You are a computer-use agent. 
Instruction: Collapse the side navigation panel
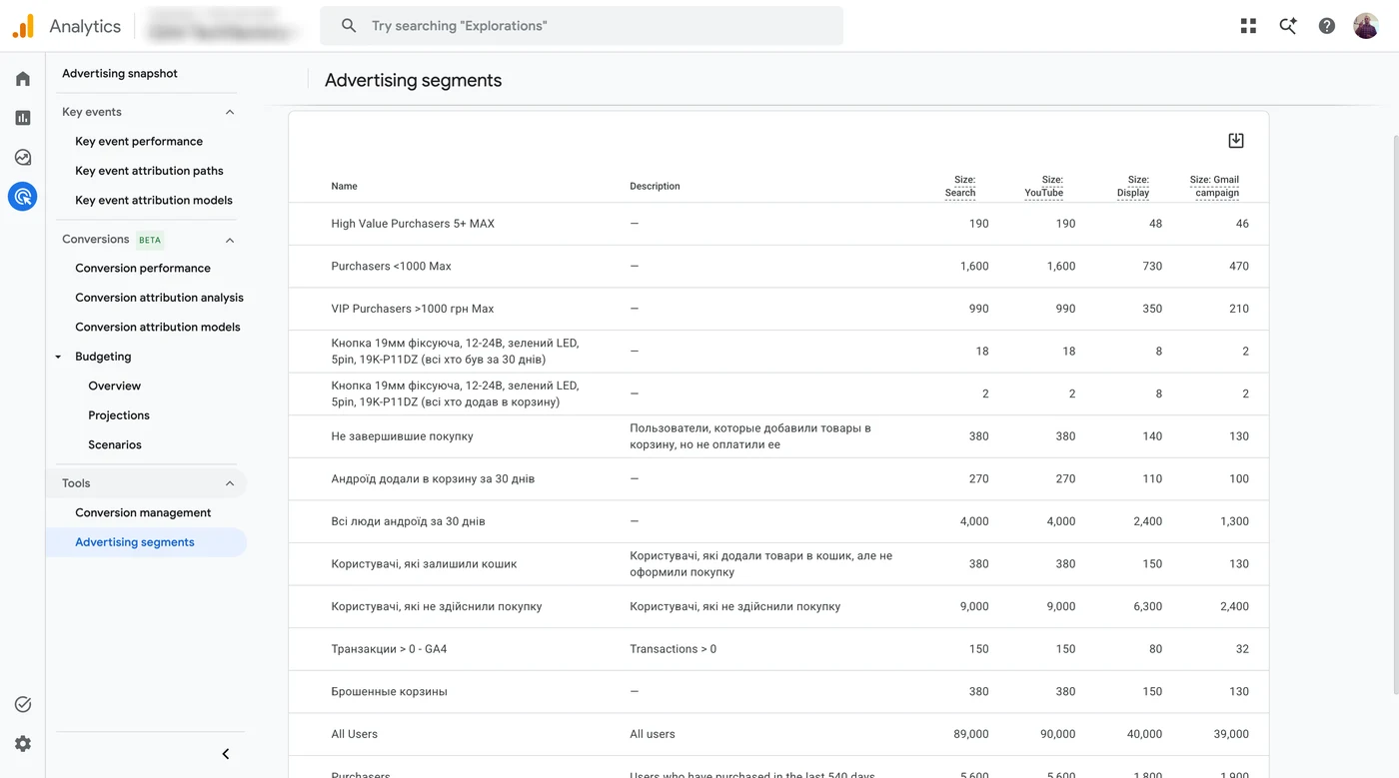(x=226, y=754)
